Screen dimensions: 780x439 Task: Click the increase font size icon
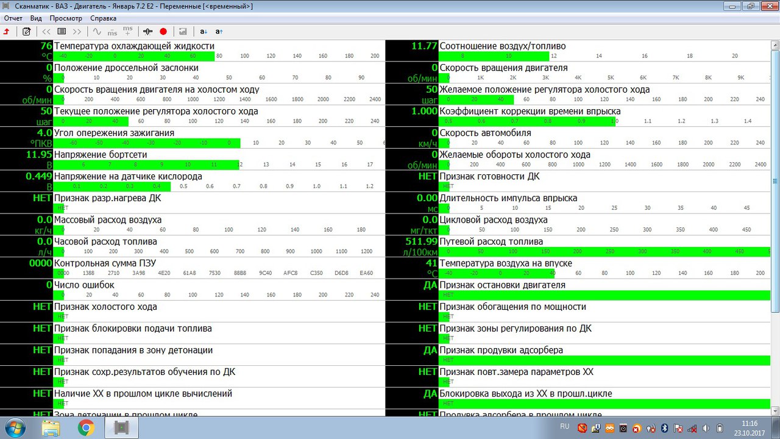219,31
